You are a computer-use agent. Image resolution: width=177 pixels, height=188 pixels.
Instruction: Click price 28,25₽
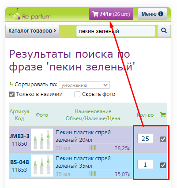click(x=122, y=148)
